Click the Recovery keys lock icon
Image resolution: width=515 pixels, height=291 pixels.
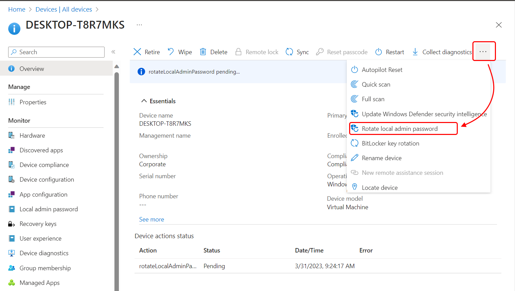click(x=12, y=224)
